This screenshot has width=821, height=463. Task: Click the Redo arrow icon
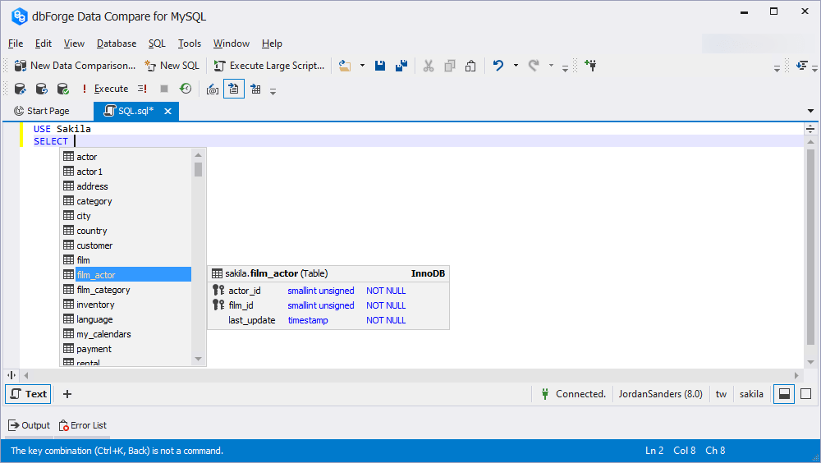click(x=534, y=66)
